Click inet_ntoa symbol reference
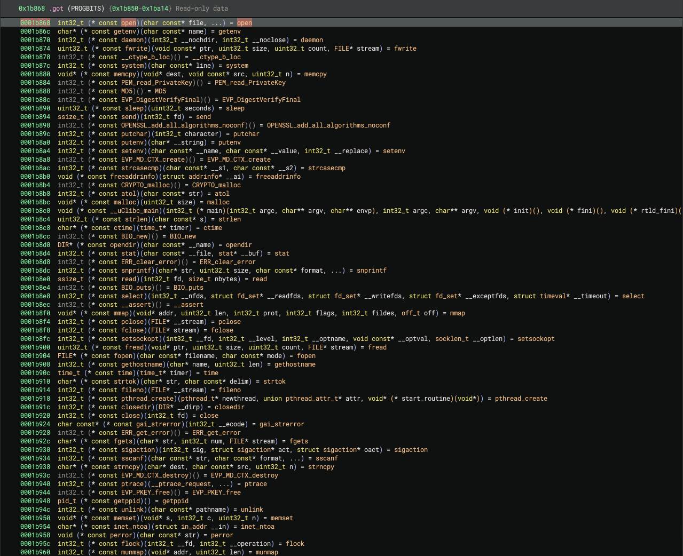Screen dimensions: 683x556 (x=257, y=527)
